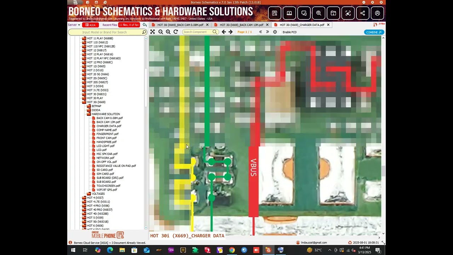Image resolution: width=453 pixels, height=255 pixels.
Task: Click magnifier in Search Component field
Action: point(215,32)
